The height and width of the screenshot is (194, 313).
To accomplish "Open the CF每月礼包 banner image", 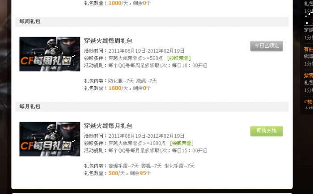I will pyautogui.click(x=50, y=139).
